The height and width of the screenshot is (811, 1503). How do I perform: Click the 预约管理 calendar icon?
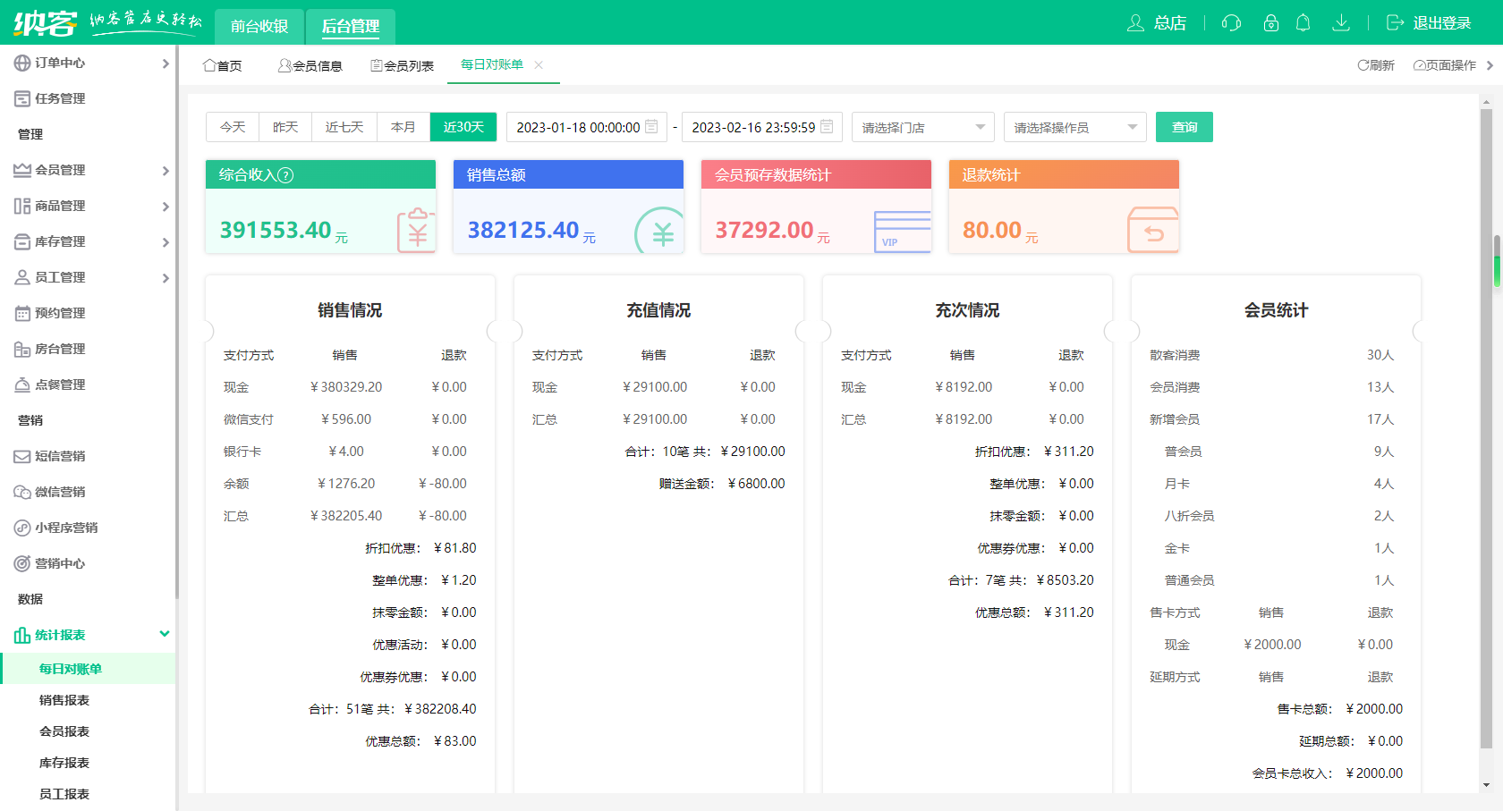22,313
